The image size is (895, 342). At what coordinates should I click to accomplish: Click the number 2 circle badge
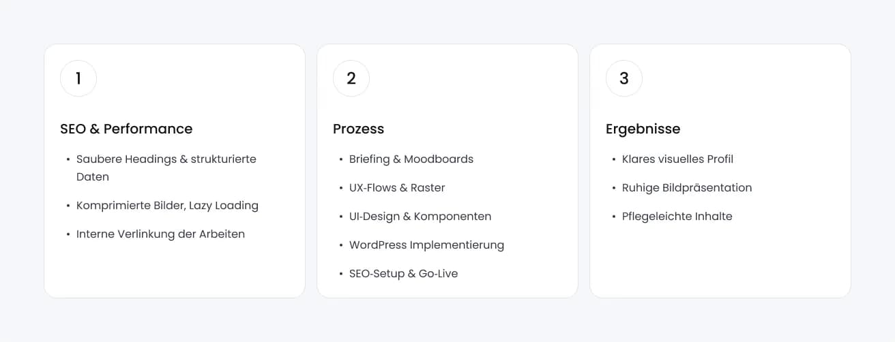pyautogui.click(x=351, y=78)
